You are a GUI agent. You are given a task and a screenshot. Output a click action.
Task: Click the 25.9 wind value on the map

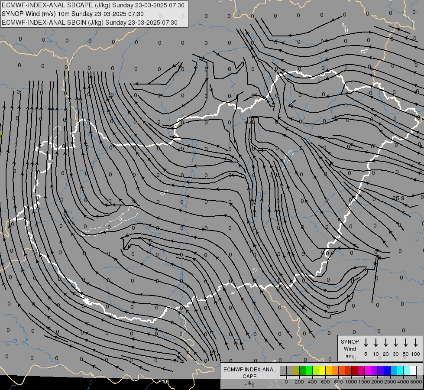(398, 198)
